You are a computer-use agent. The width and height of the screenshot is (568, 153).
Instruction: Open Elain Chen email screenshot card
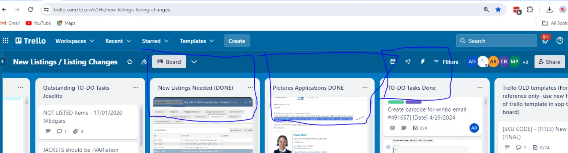pyautogui.click(x=318, y=125)
